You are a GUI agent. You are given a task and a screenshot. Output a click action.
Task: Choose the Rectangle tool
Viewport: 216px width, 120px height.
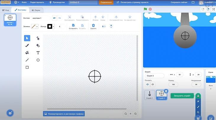click(27, 68)
